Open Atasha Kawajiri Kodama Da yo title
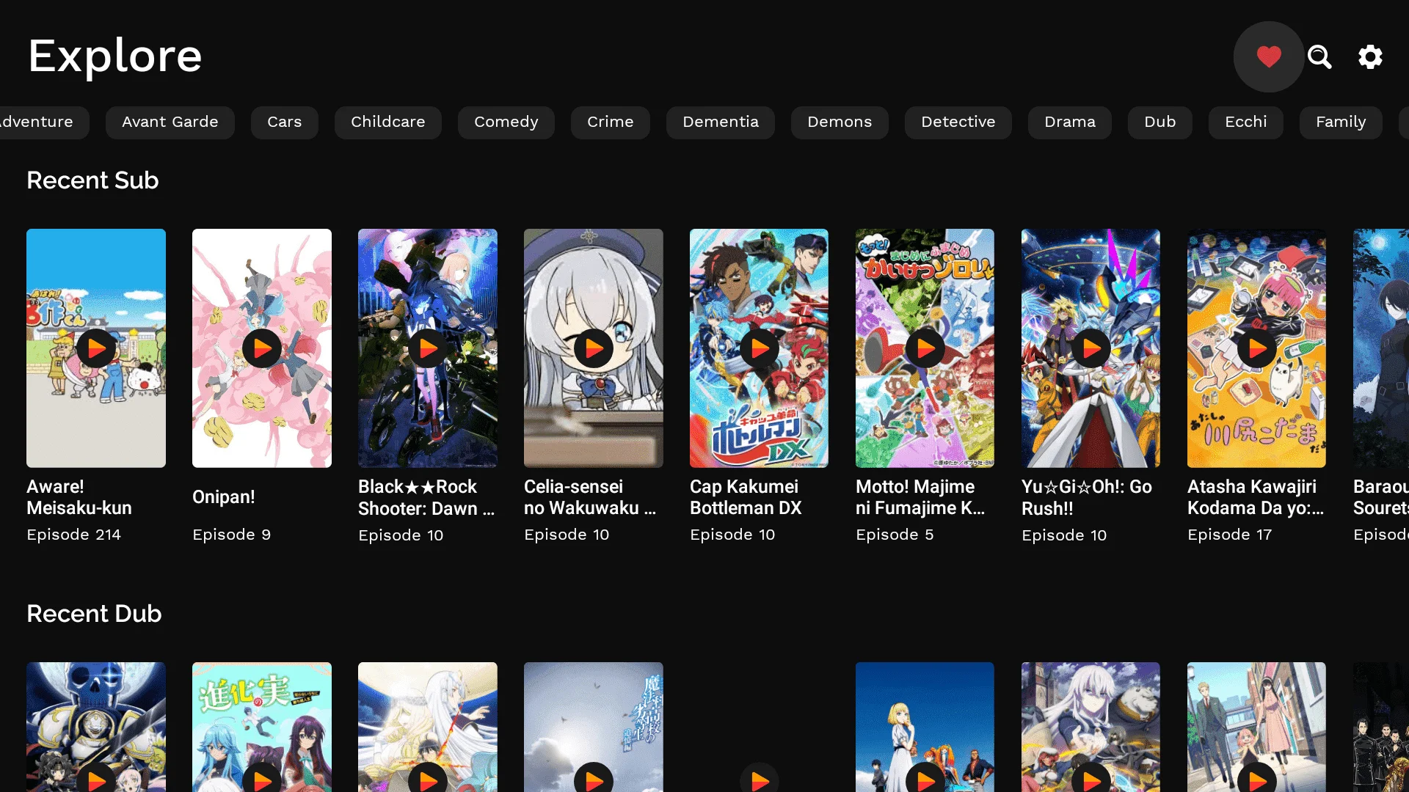 point(1256,497)
